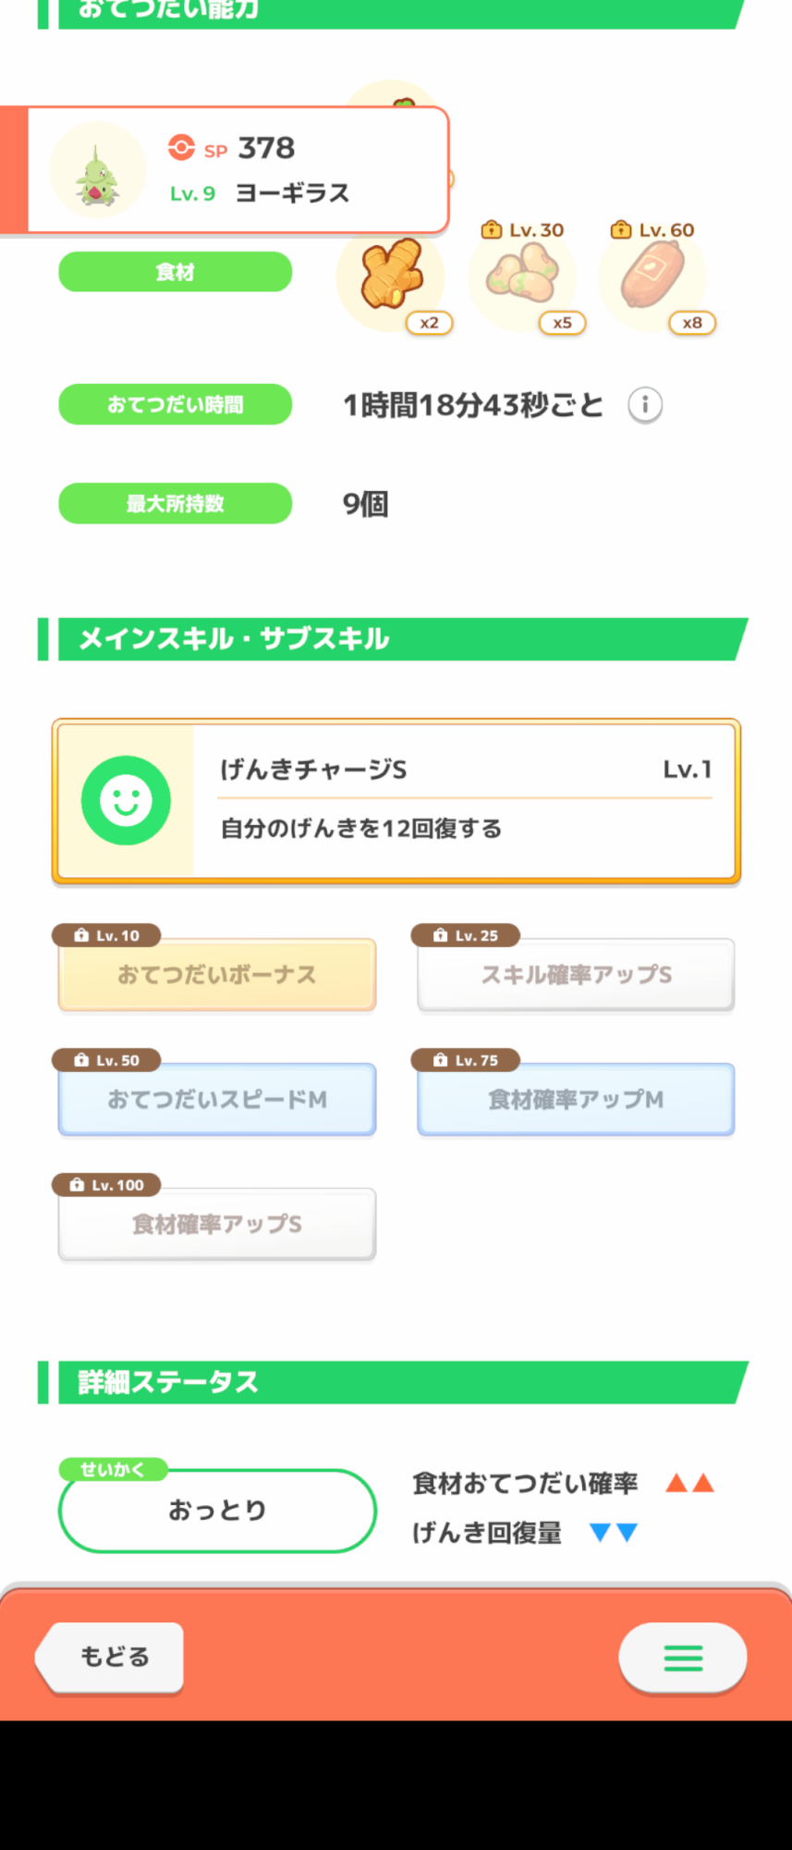Tap the blue down arrows for げんき回復量
Screen dimensions: 792x1850
614,1533
